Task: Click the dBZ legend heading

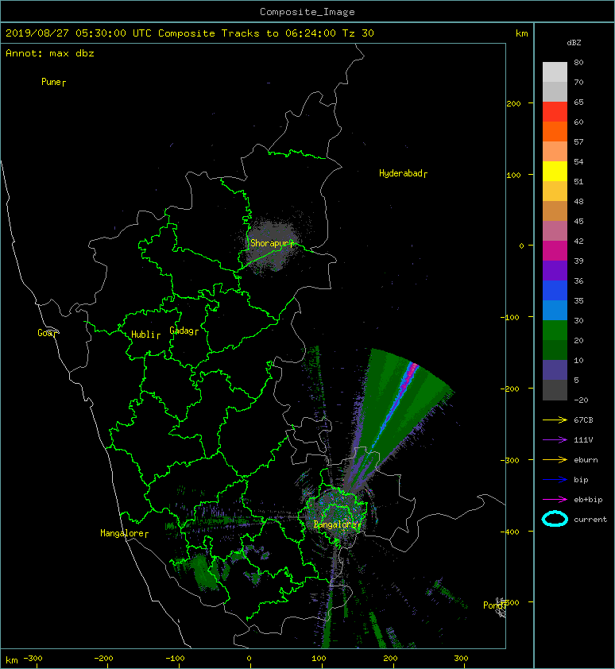Action: coord(574,43)
